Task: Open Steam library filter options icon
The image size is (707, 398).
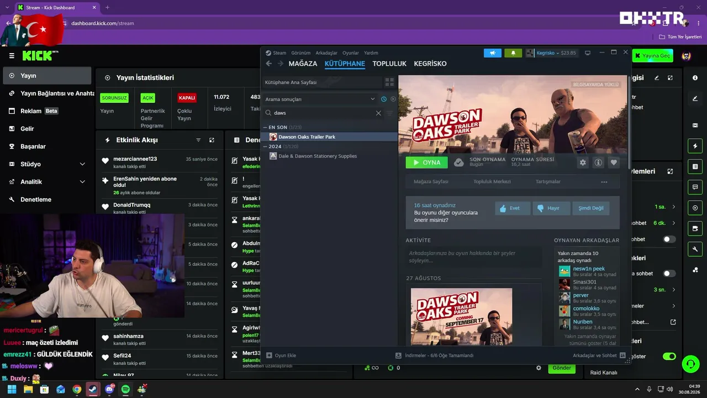Action: tap(390, 113)
